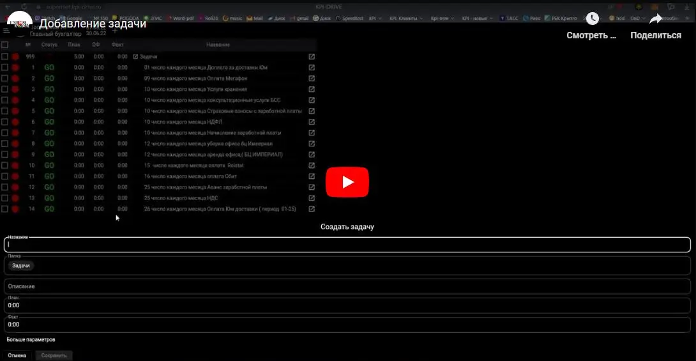Reload the page in the browser toolbar
Viewport: 696px width, 361px height.
(x=24, y=6)
